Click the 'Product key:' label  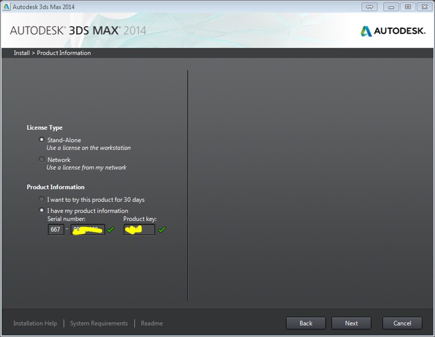coord(140,219)
